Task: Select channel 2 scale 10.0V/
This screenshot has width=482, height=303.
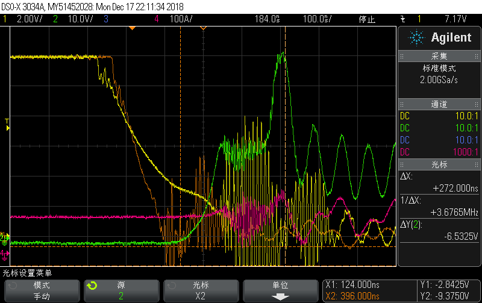Action: (80, 19)
